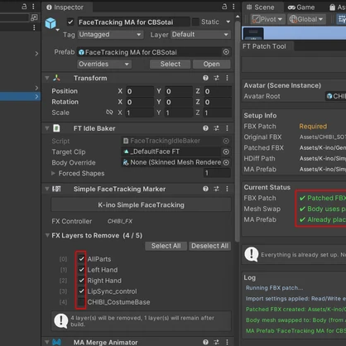Screen dimensions: 346x346
Task: Open the Layer dropdown showing Default
Action: coord(200,35)
